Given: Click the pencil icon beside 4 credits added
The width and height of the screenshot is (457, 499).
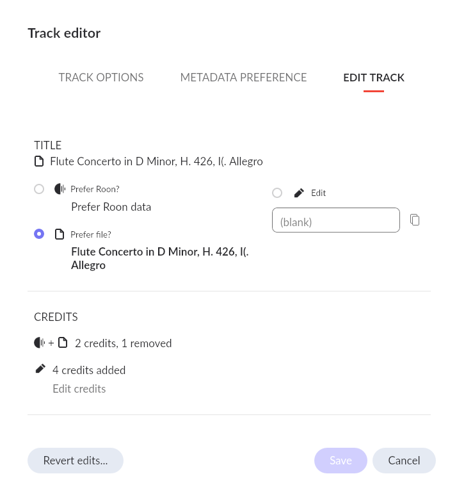Looking at the screenshot, I should (40, 369).
